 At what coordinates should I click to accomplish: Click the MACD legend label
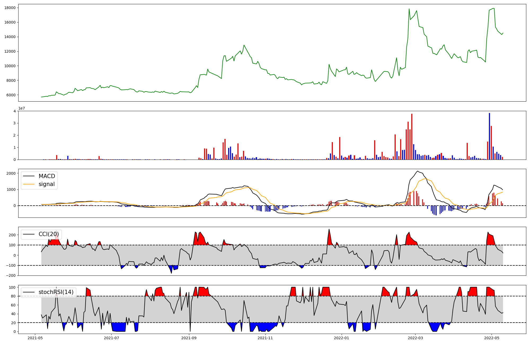click(47, 176)
